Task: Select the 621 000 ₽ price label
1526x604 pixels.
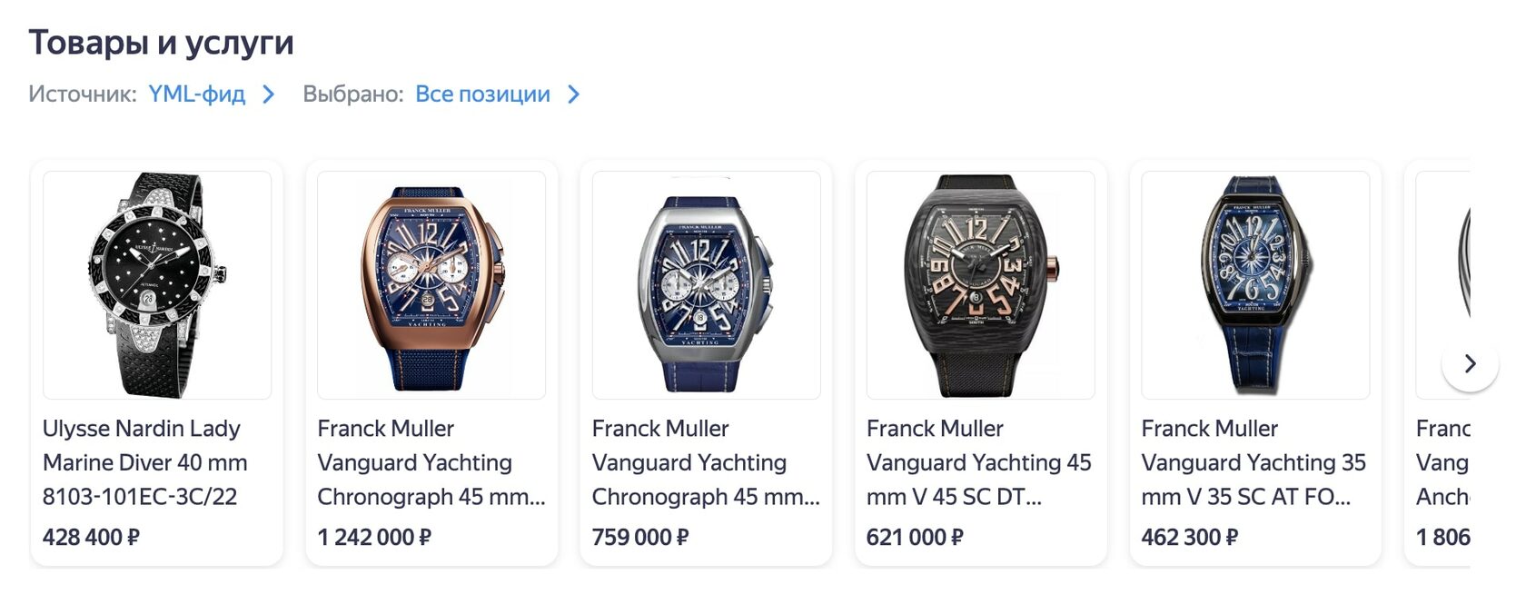Action: (x=915, y=537)
